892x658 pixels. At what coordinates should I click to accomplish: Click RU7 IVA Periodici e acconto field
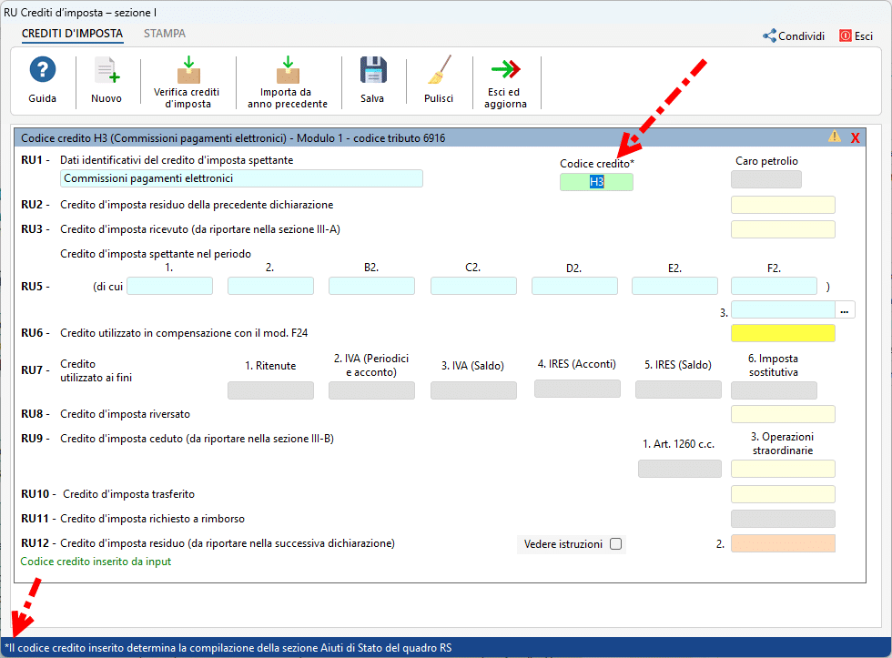pos(371,390)
